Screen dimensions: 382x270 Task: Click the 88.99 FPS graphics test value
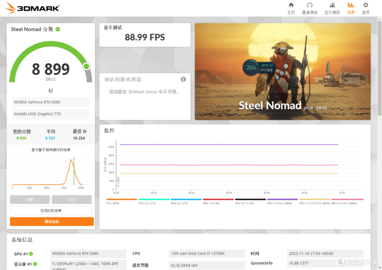[145, 37]
